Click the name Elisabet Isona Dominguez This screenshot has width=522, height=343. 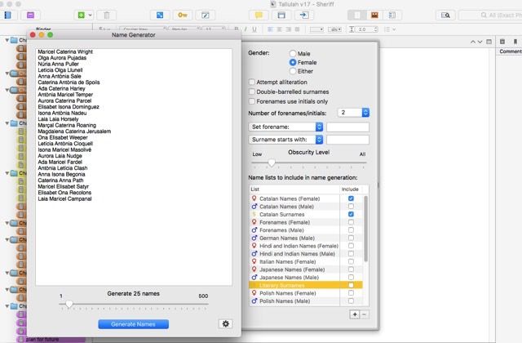click(x=69, y=107)
